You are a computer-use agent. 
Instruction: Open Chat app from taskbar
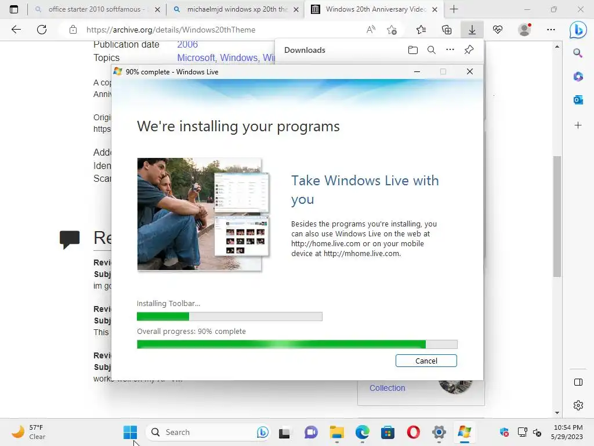(311, 432)
